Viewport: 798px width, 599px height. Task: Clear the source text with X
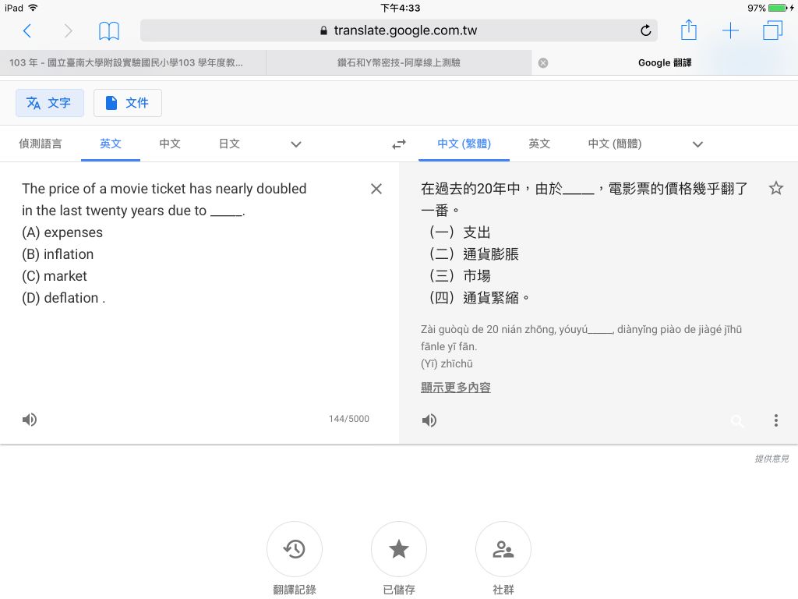click(376, 188)
